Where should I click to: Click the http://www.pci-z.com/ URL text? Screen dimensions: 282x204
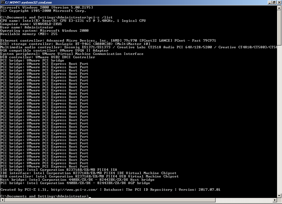[74, 190]
